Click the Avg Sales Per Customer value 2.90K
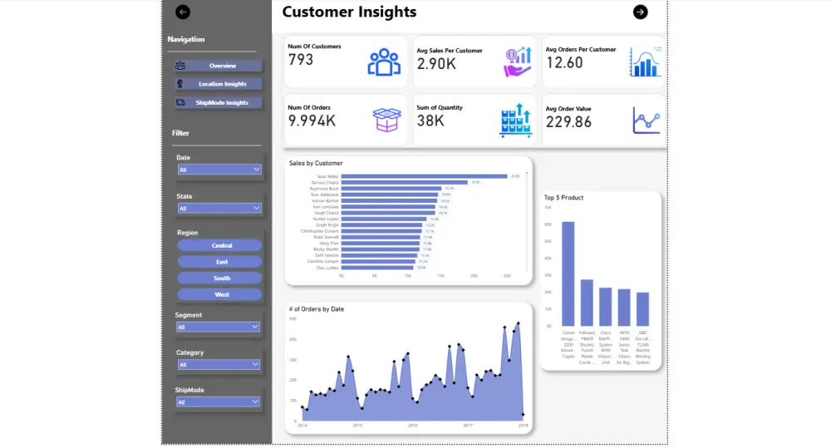 tap(436, 64)
